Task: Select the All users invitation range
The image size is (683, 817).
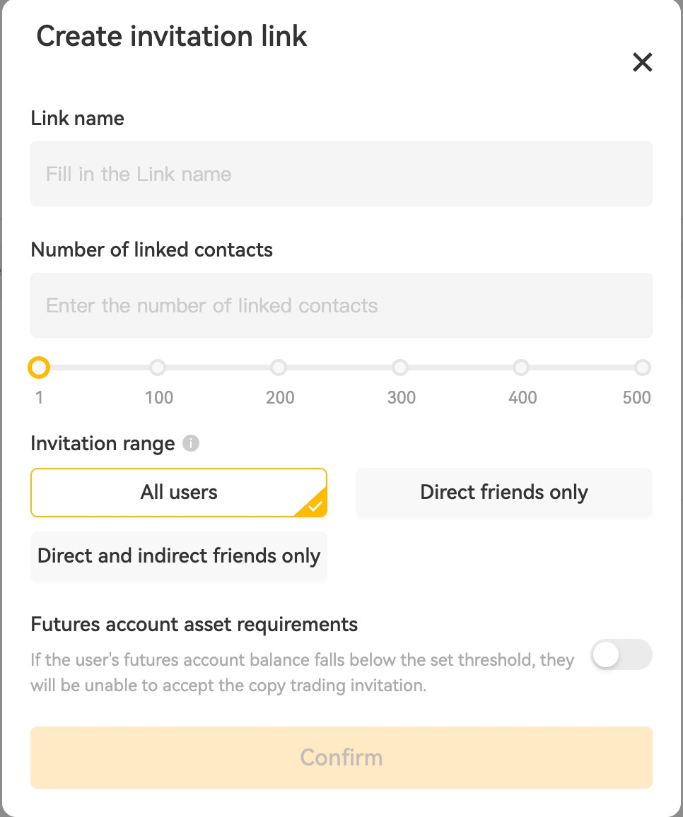Action: click(179, 492)
